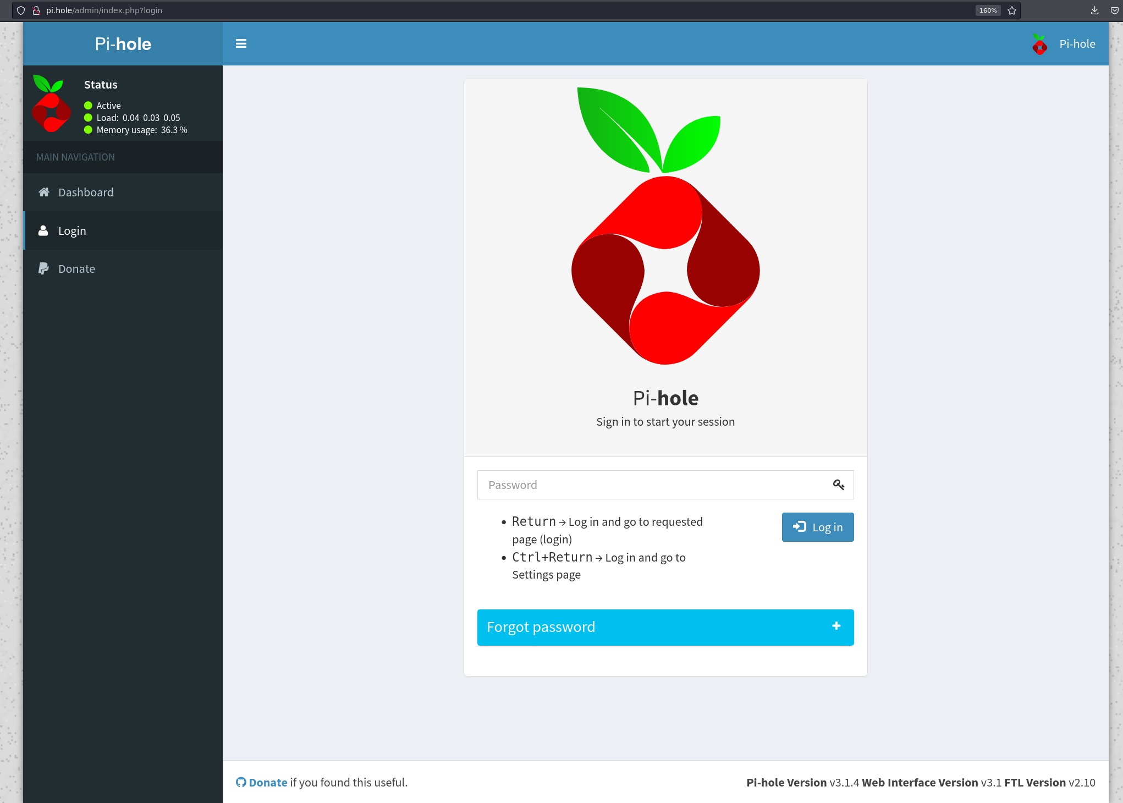This screenshot has height=803, width=1123.
Task: Click the "Sign in to start your session" text
Action: point(665,422)
